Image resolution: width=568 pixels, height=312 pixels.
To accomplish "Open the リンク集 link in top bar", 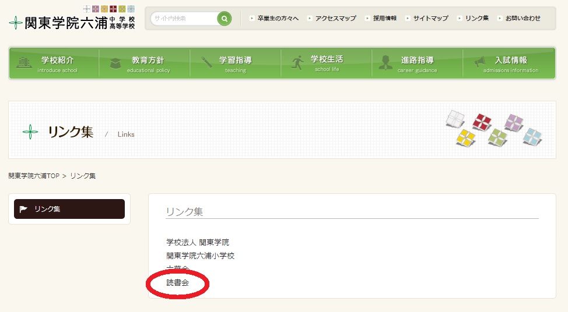I will [x=476, y=18].
